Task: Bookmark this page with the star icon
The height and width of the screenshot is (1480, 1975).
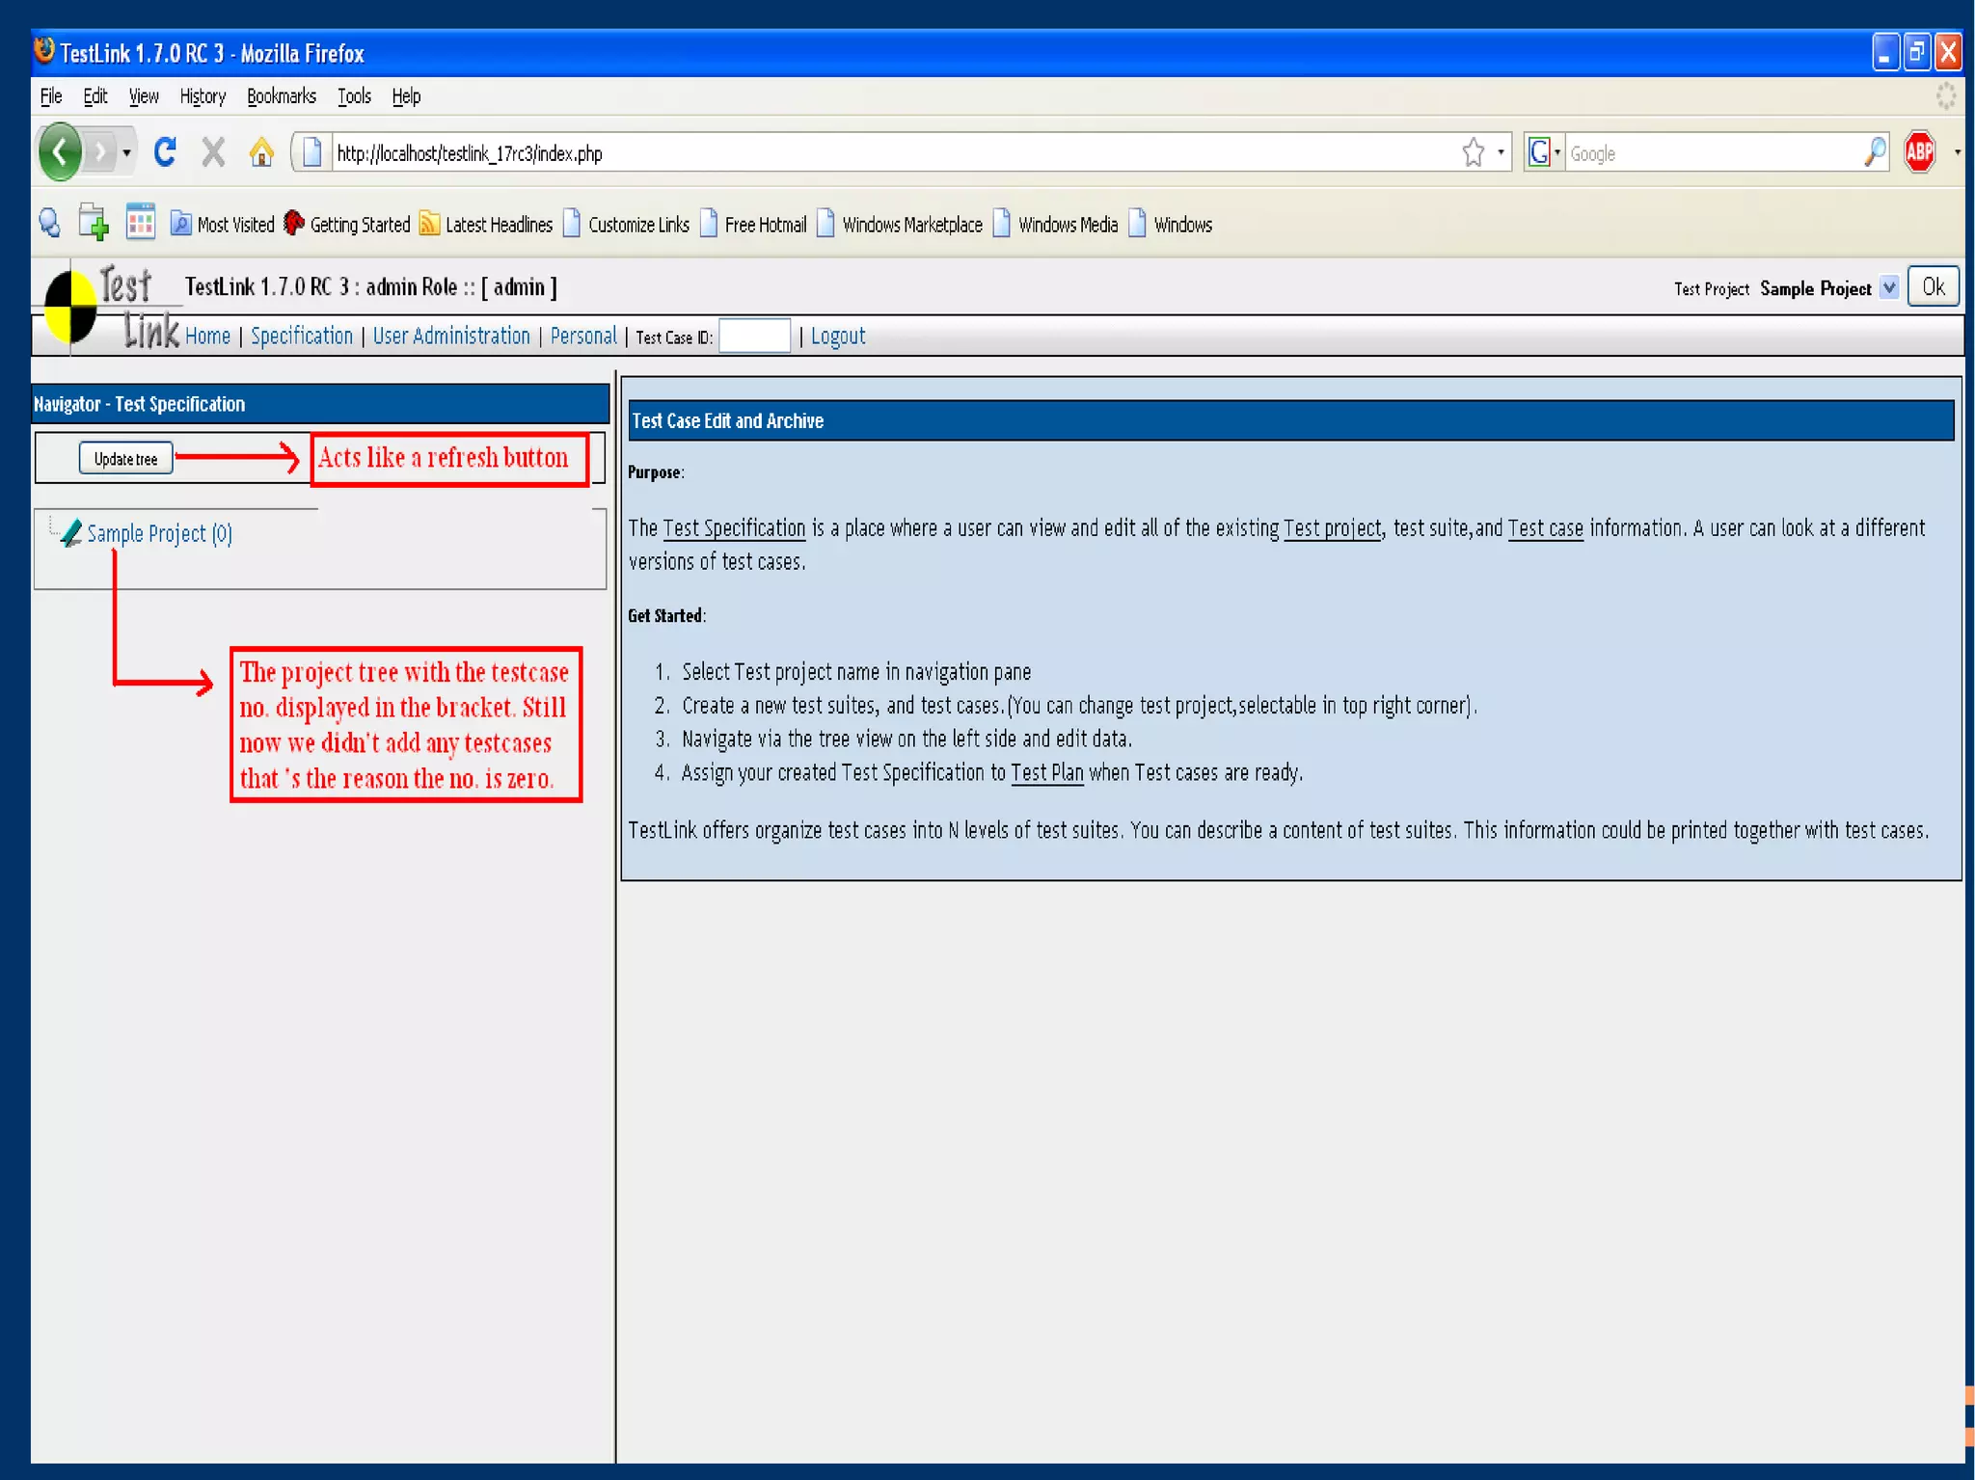Action: (1473, 152)
